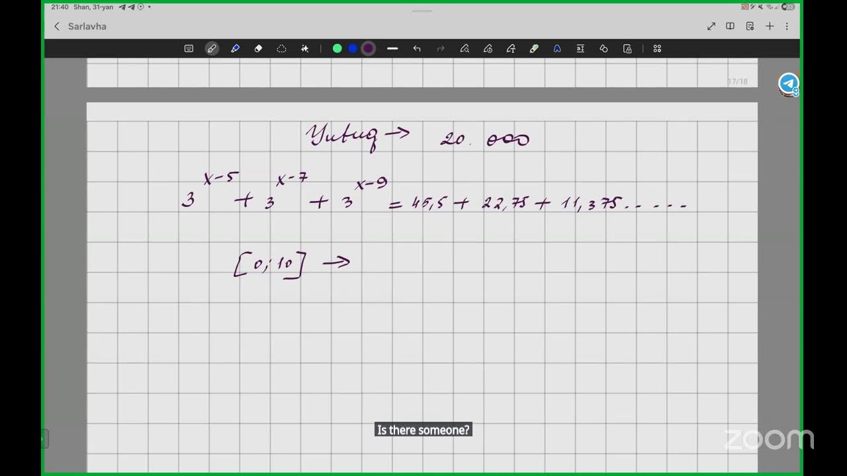Open the three-dot more options menu
Viewport: 847px width, 476px height.
(x=787, y=26)
